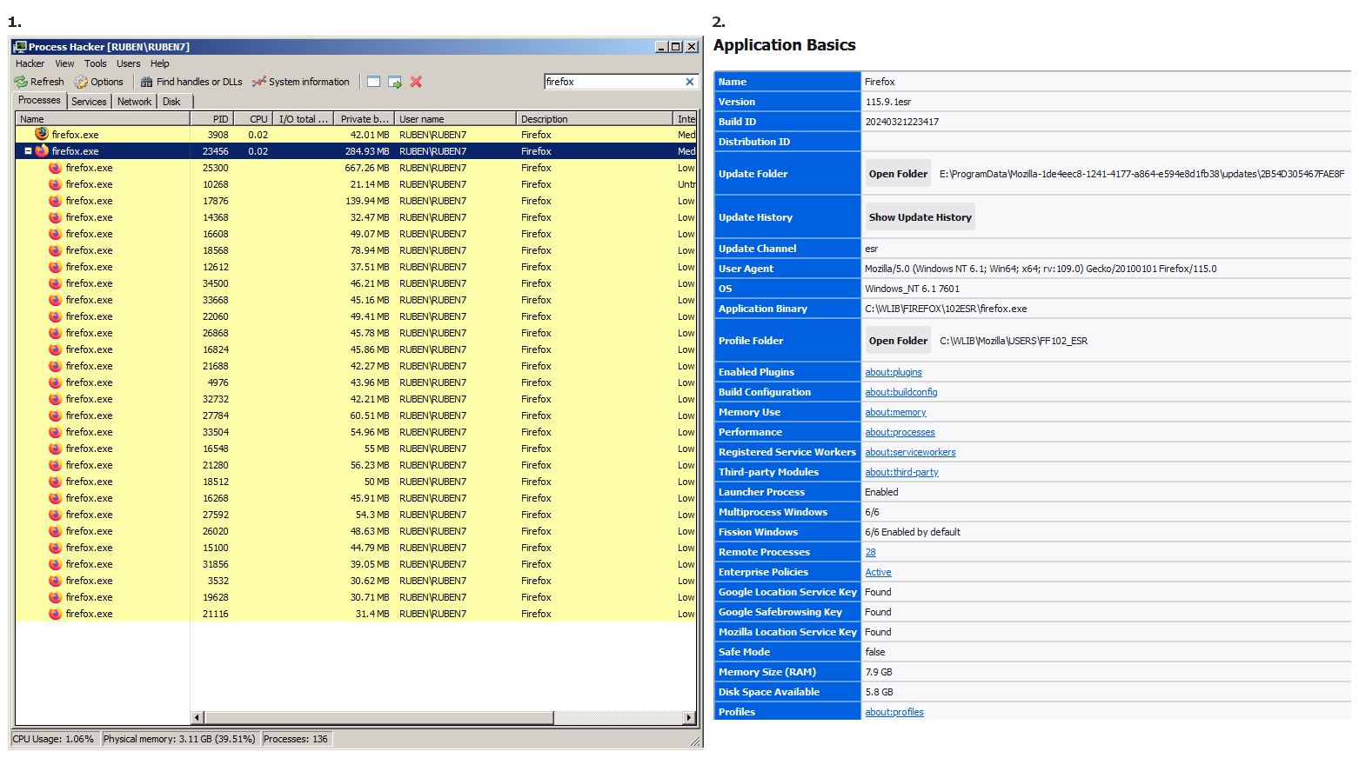Open the Hacker menu
The height and width of the screenshot is (758, 1359).
pyautogui.click(x=30, y=63)
